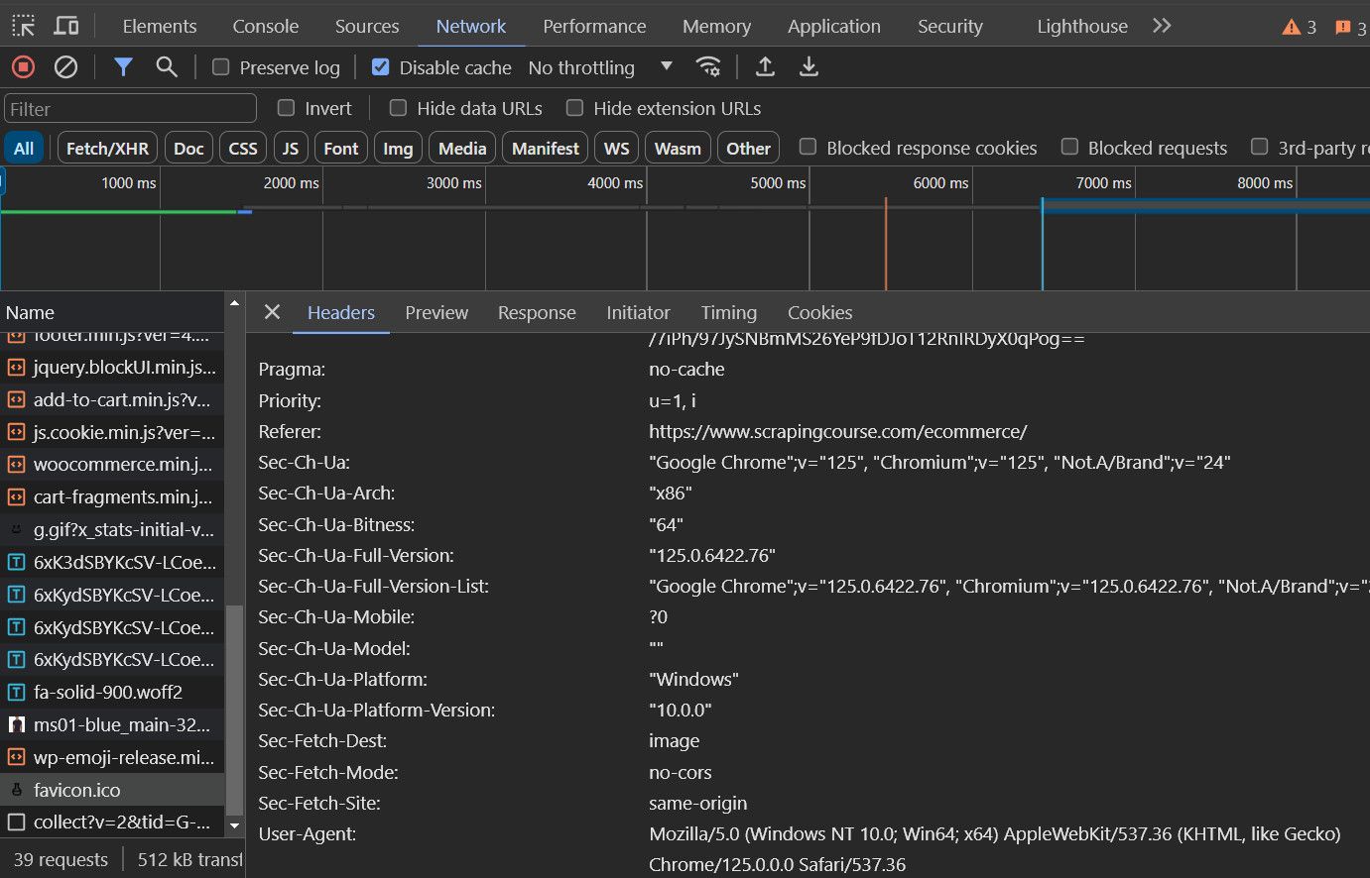Open the issues count indicator
The image size is (1370, 878).
click(x=1350, y=27)
